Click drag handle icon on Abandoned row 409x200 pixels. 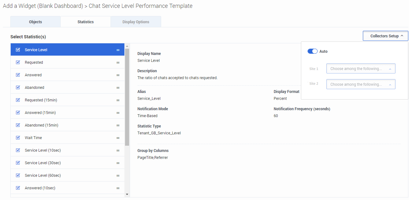click(x=118, y=88)
